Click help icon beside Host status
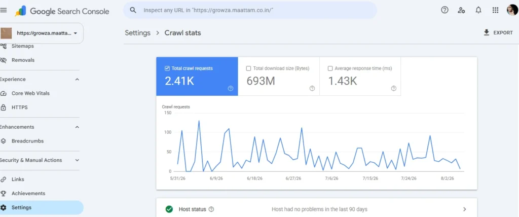The height and width of the screenshot is (217, 519). [x=211, y=209]
